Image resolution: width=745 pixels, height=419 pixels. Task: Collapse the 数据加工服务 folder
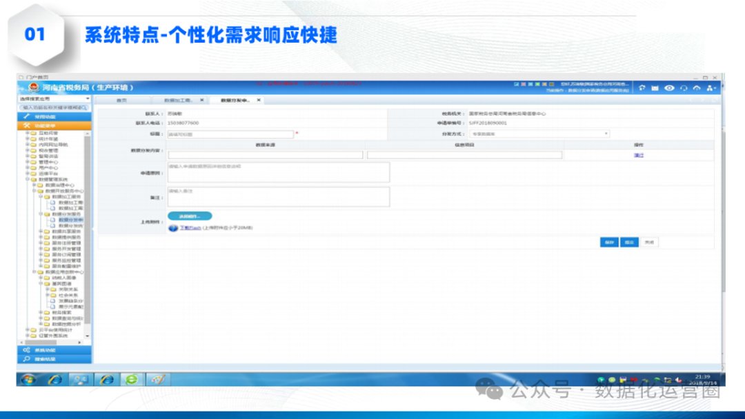coord(41,196)
